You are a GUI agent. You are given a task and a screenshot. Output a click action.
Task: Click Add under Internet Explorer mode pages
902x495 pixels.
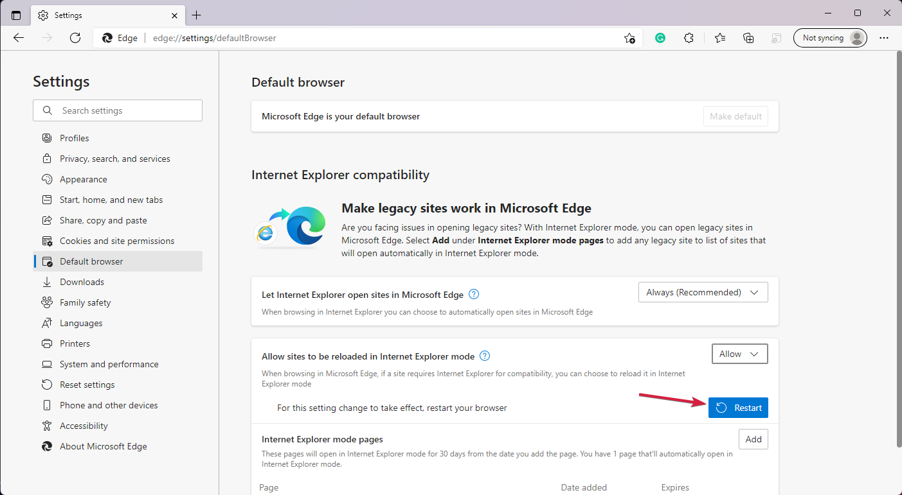753,439
